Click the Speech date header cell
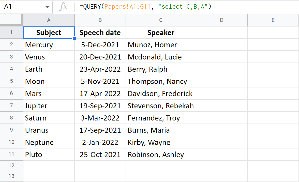The width and height of the screenshot is (299, 182). pos(100,33)
